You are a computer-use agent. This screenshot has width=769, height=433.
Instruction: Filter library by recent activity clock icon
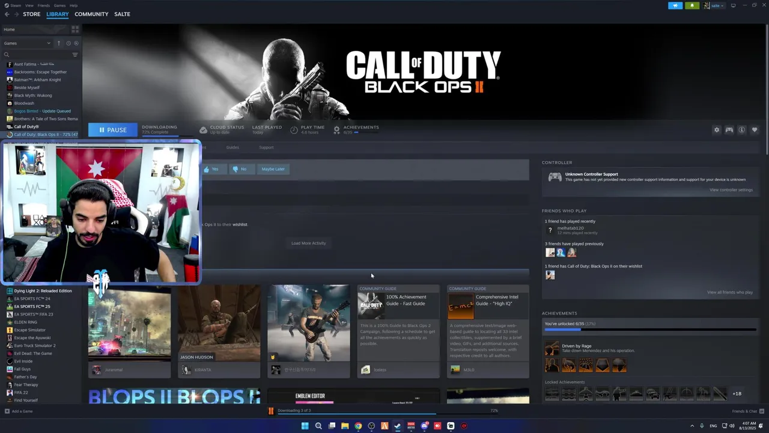coord(68,43)
